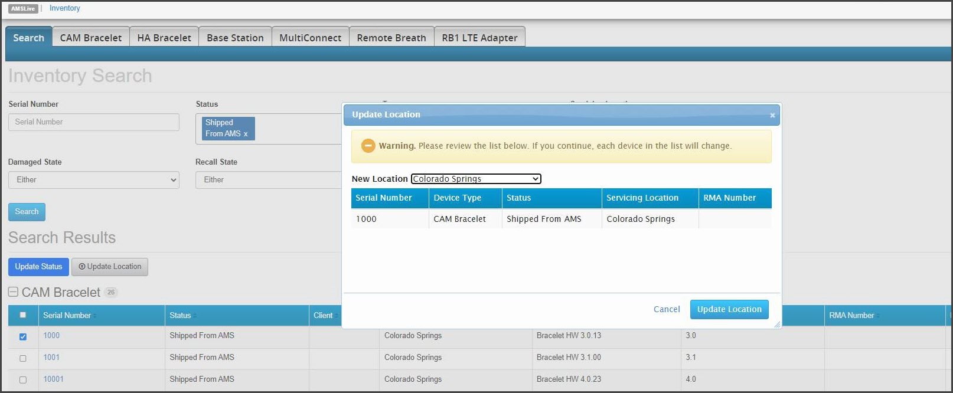Open the Damaged State dropdown
The image size is (953, 393).
93,180
